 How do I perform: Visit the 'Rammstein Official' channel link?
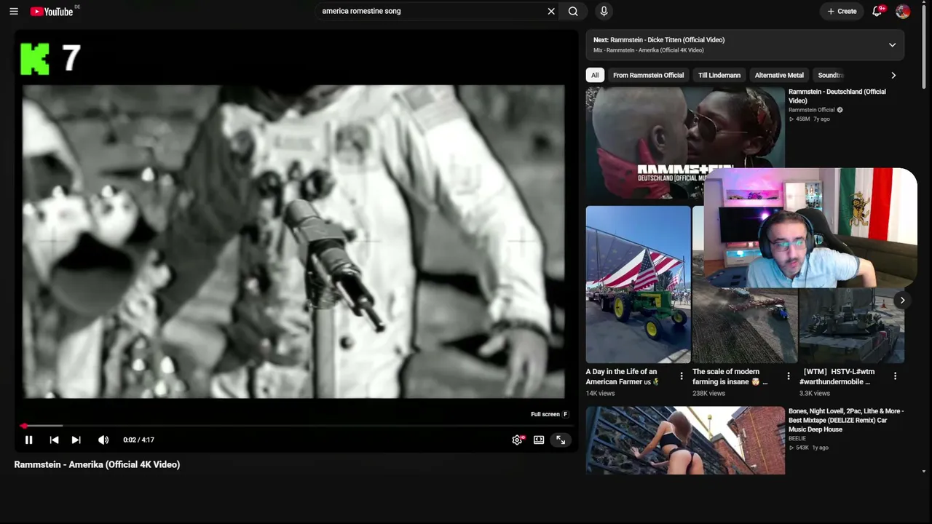point(812,110)
